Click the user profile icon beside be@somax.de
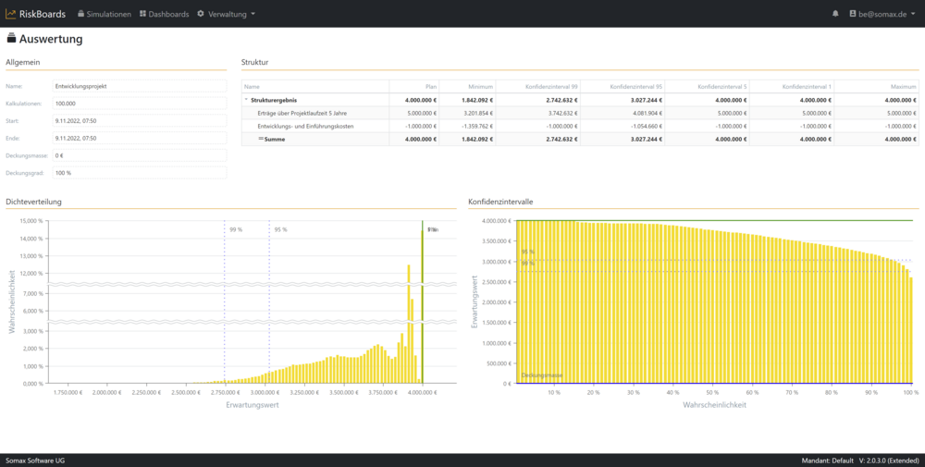 (x=852, y=14)
